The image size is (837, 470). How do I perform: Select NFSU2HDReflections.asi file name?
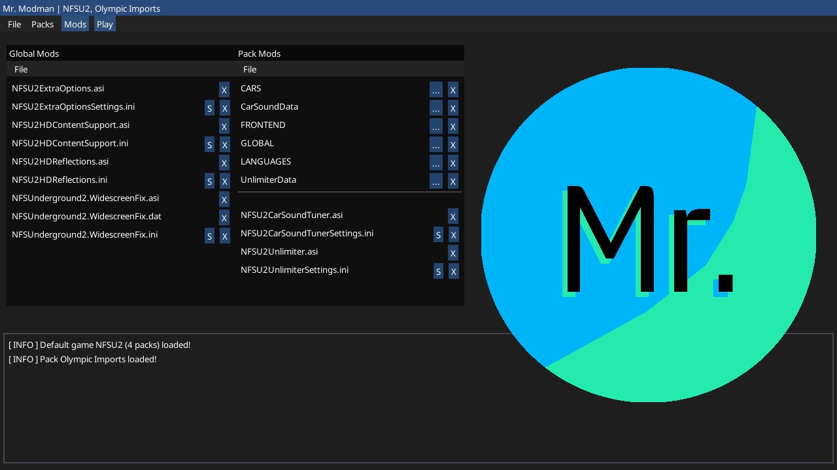point(60,161)
